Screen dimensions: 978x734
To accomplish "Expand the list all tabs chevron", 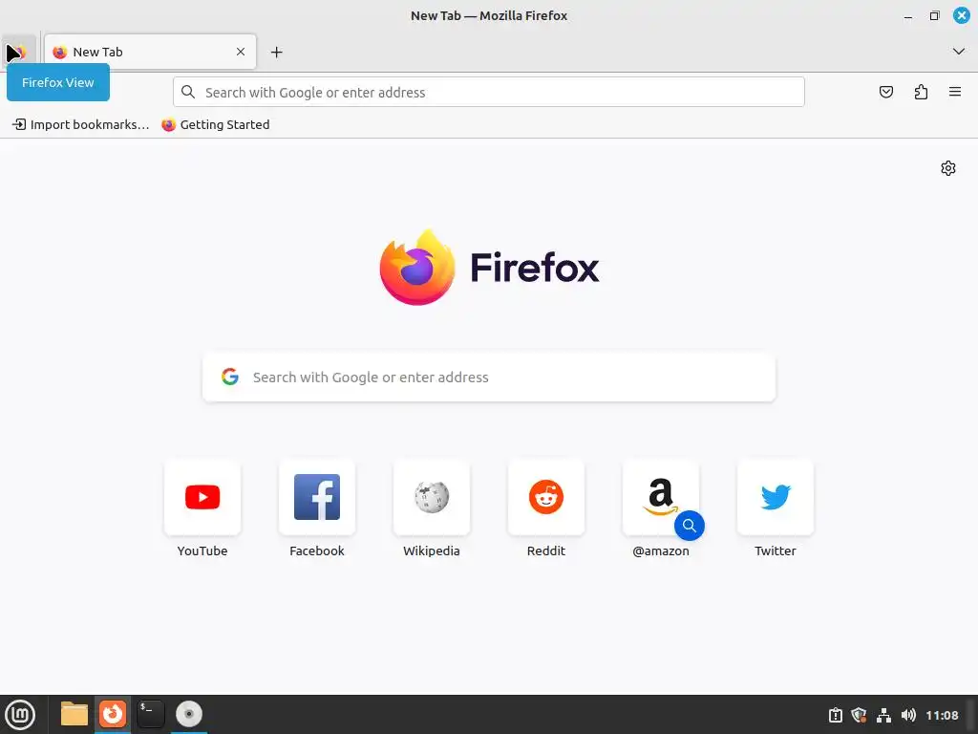I will point(959,52).
